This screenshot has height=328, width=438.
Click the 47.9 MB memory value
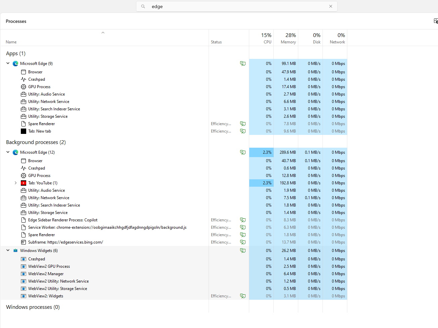coord(289,72)
